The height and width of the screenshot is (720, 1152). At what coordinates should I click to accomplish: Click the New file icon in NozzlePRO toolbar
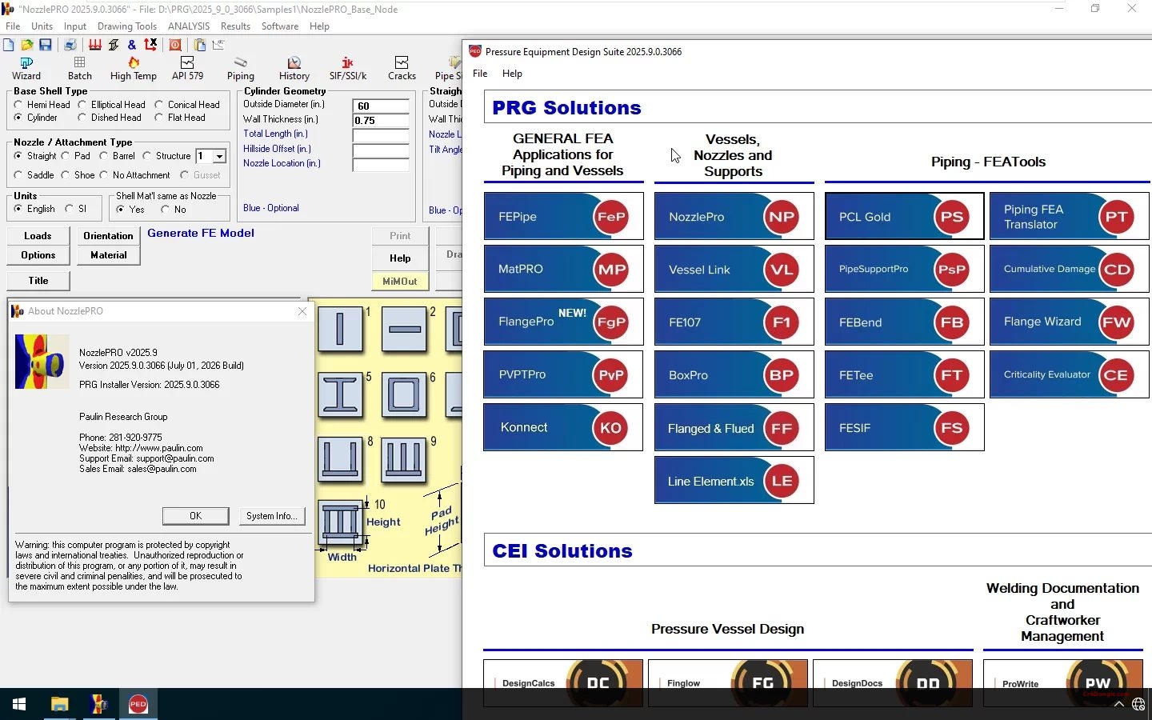click(x=8, y=45)
